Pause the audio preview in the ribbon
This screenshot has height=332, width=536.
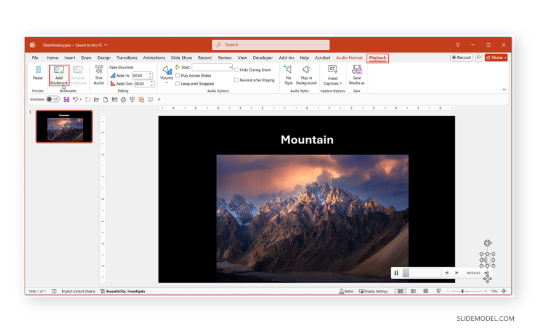(38, 73)
